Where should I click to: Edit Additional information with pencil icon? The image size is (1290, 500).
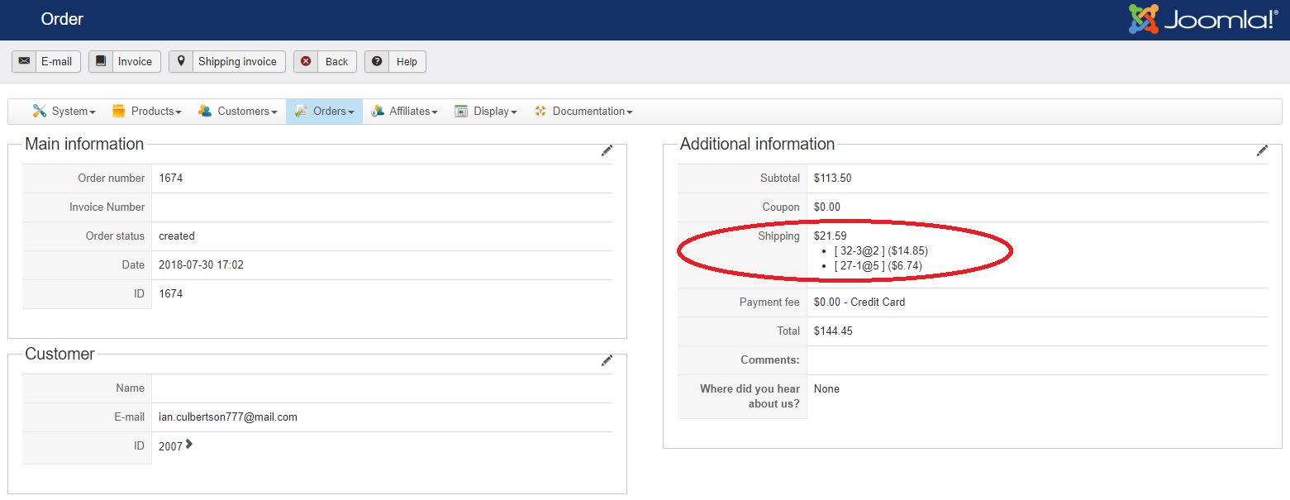coord(1262,150)
